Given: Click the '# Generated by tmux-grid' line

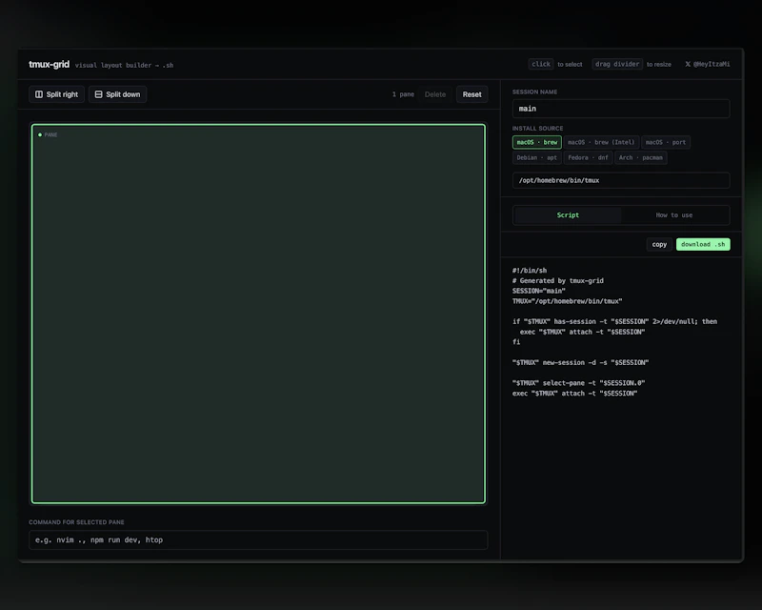Looking at the screenshot, I should [558, 280].
